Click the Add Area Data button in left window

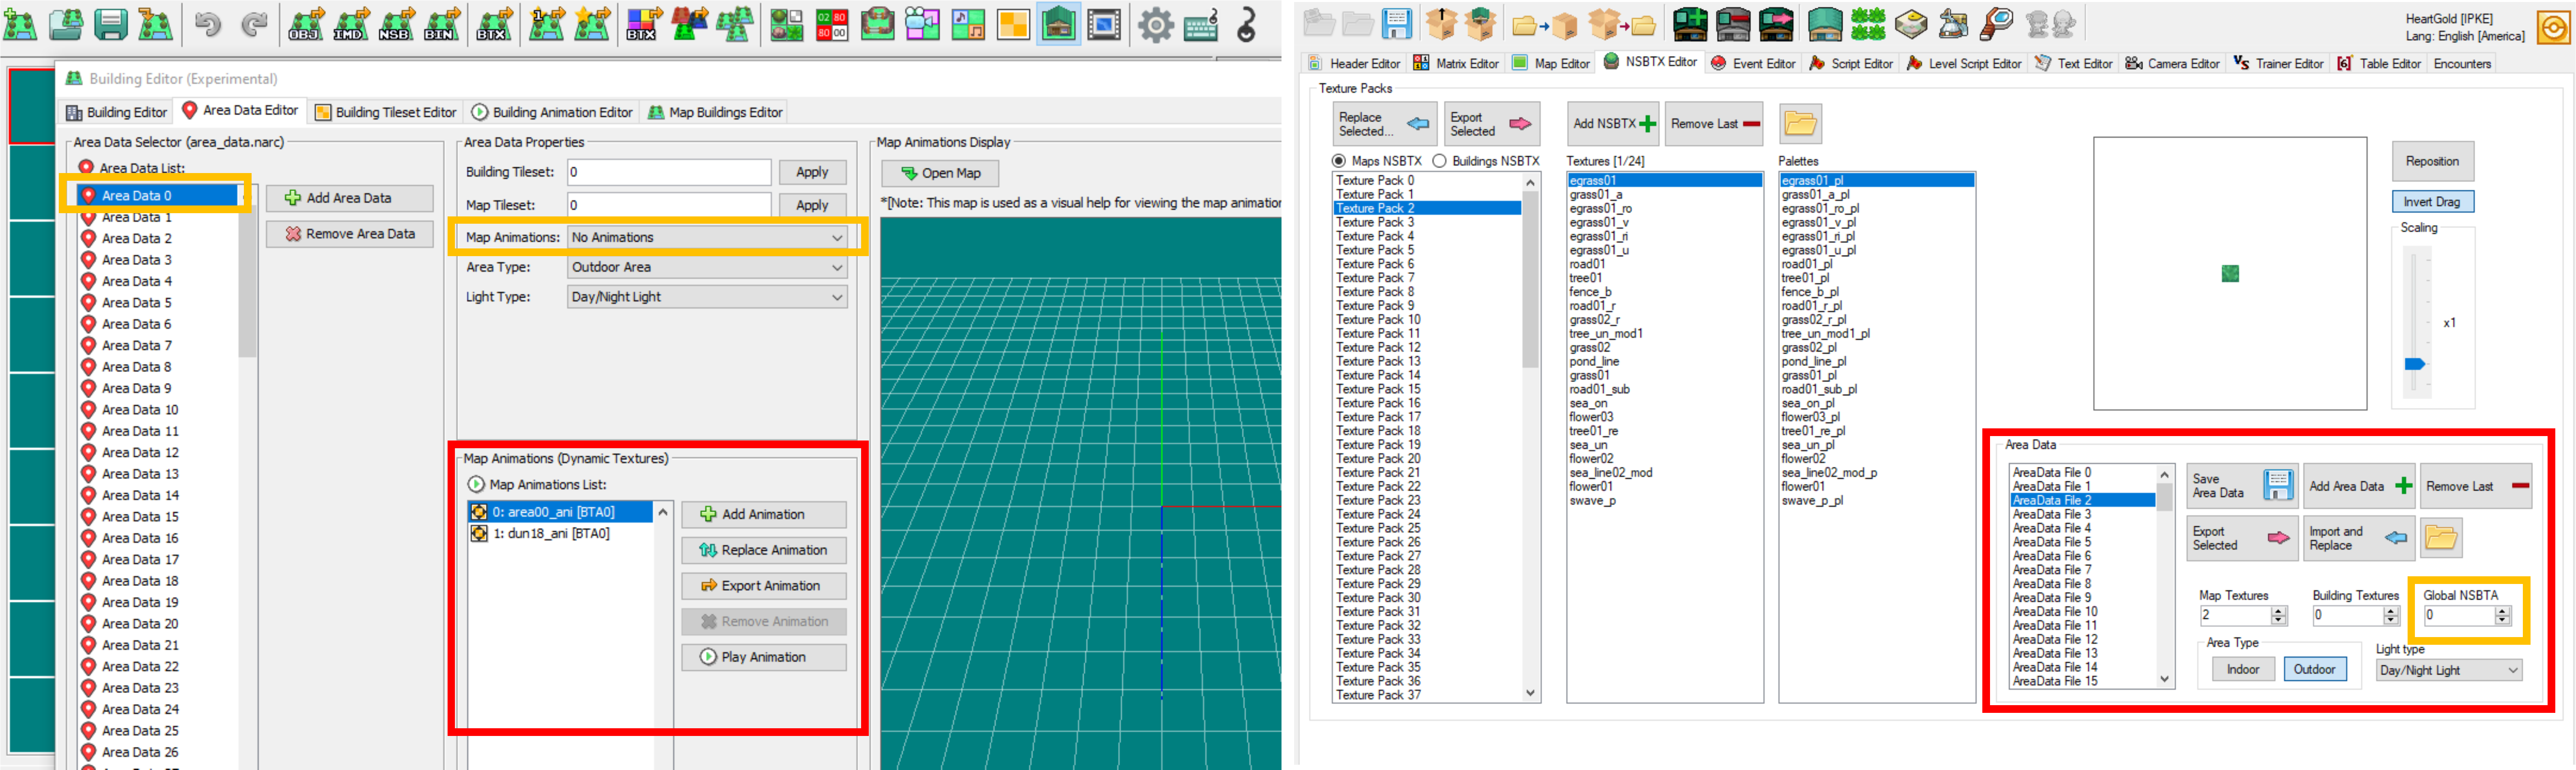[349, 199]
